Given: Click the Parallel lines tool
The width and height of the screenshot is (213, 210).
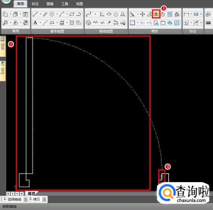Looking at the screenshot, I should [45, 14].
